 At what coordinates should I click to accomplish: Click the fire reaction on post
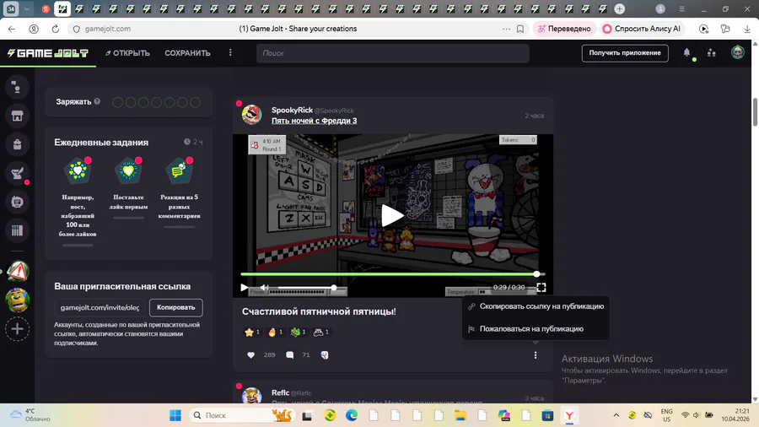click(x=275, y=332)
